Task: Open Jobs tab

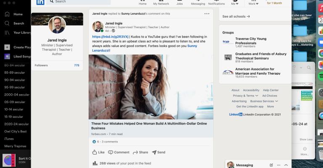Action: (180, 3)
